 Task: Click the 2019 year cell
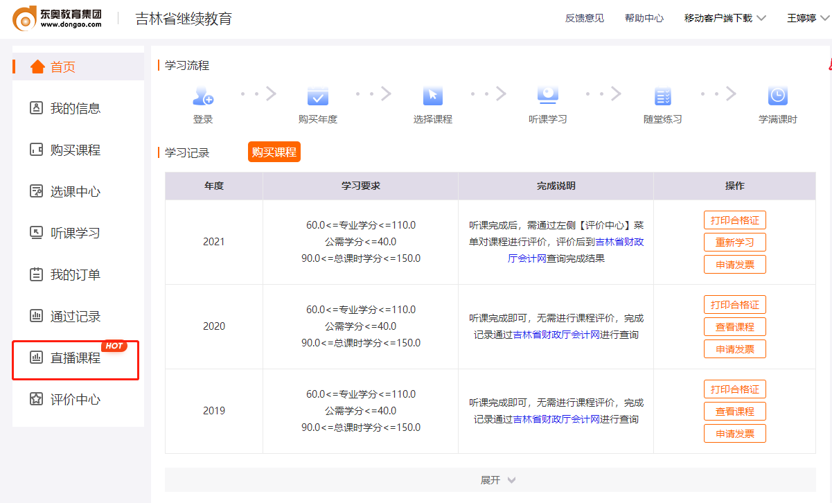(x=214, y=412)
